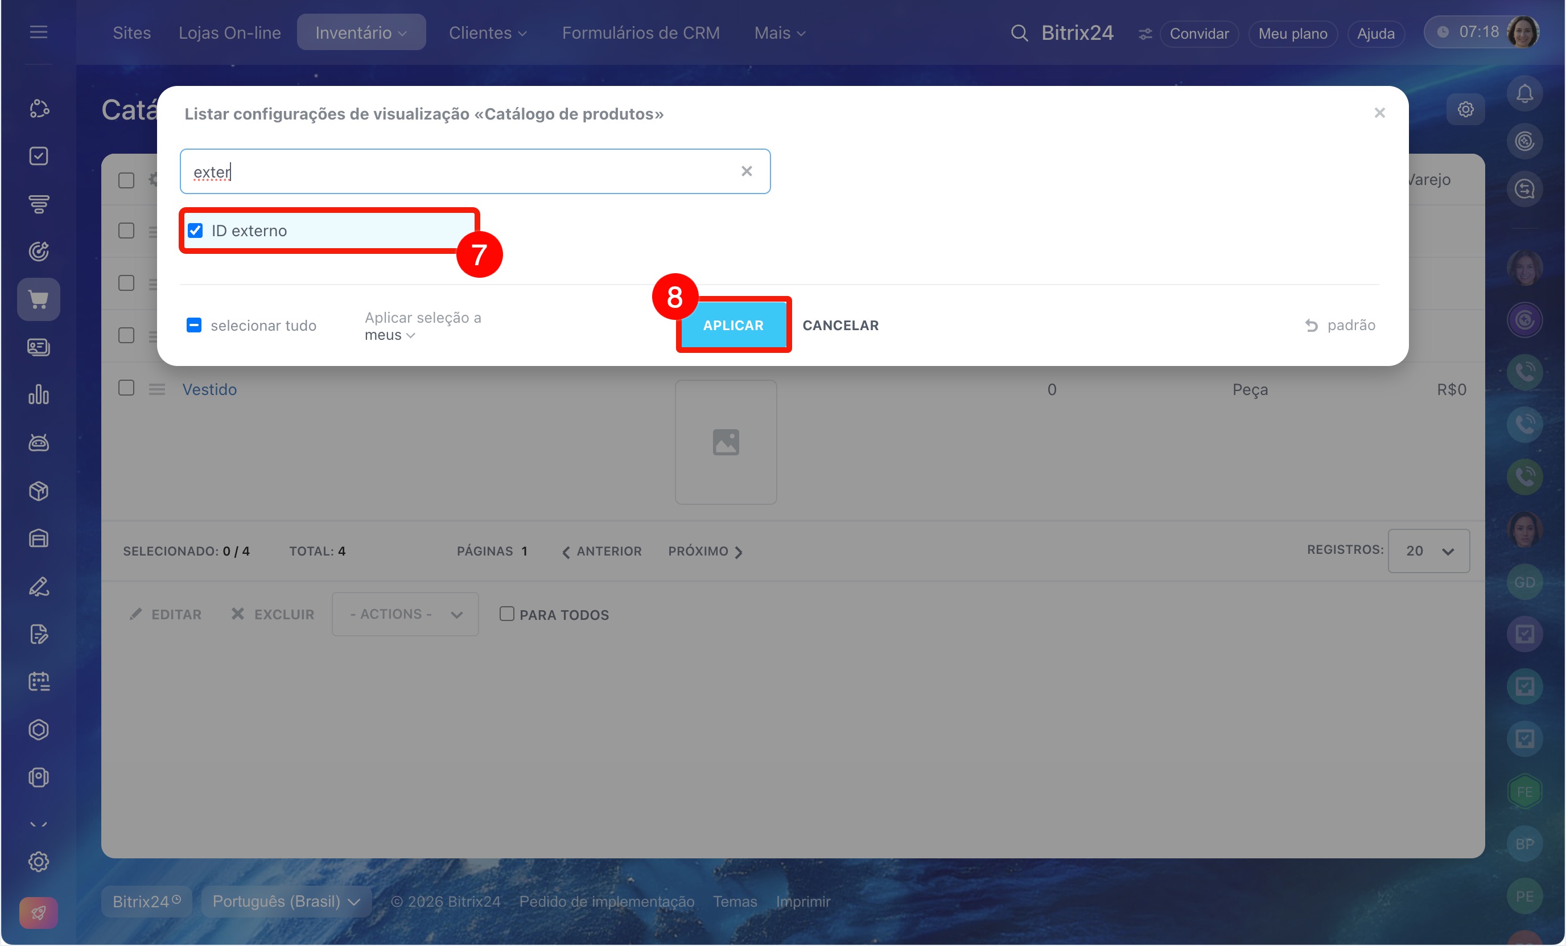Expand the Português (Brasil) language selector

point(286,901)
